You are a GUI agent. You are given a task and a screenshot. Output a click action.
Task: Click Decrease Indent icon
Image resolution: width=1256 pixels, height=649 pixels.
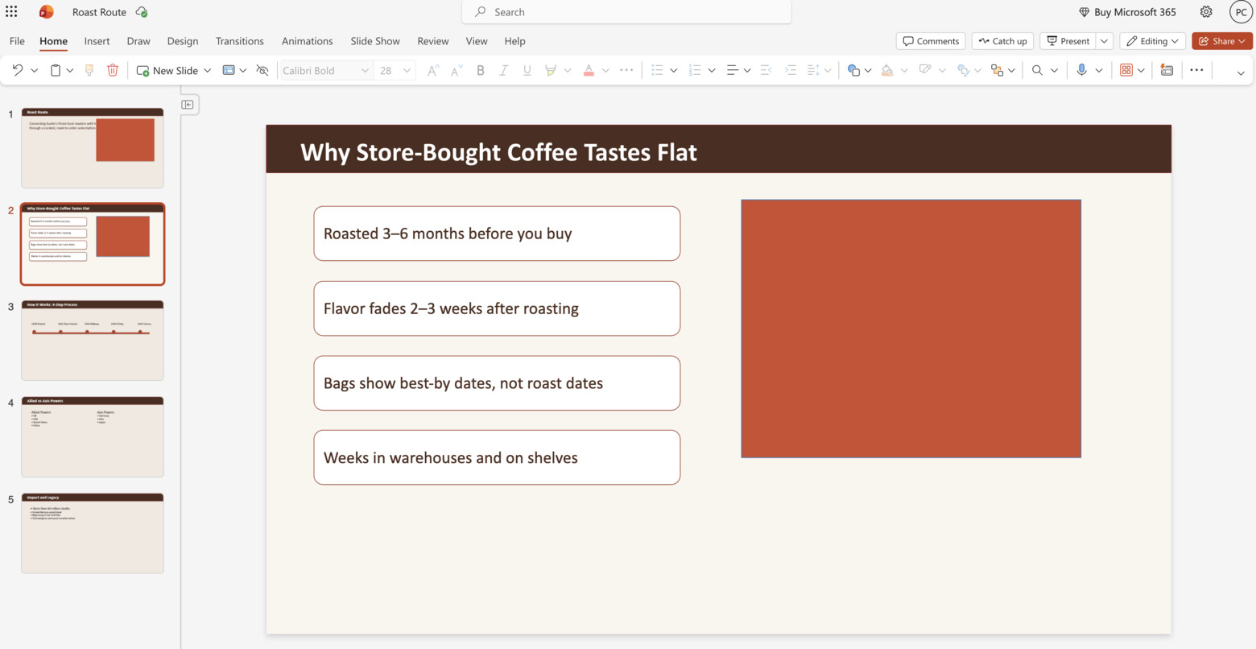pyautogui.click(x=766, y=70)
